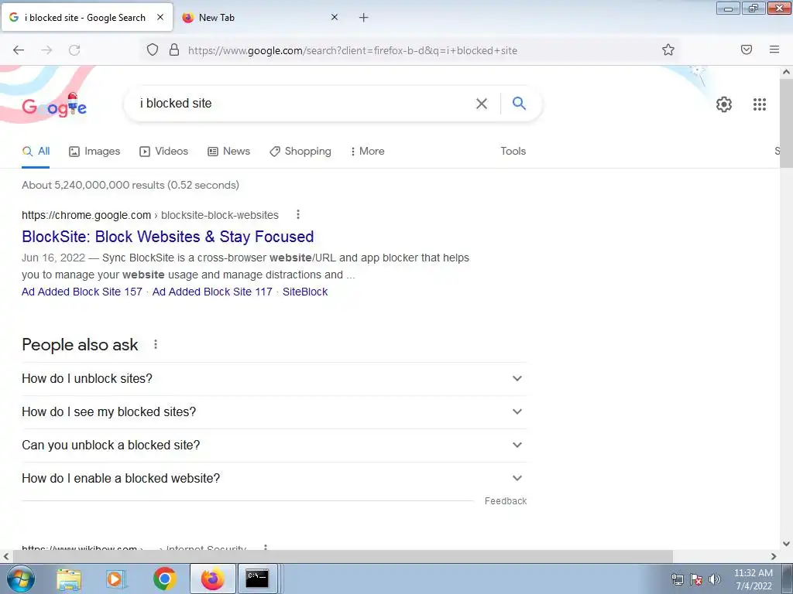
Task: Open options dots beside blocksite-block-websites result
Action: point(298,215)
